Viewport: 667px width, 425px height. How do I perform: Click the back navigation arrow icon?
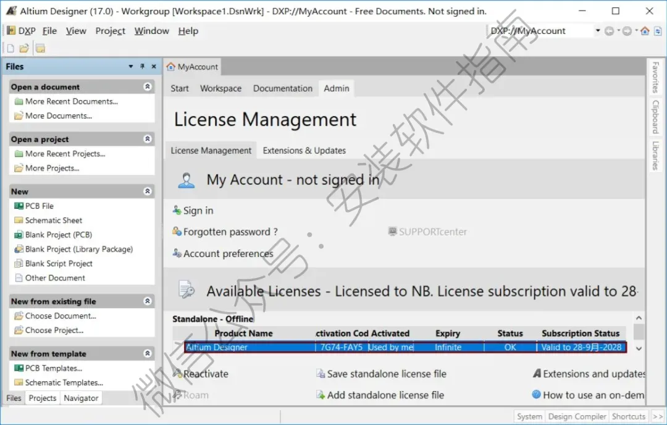coord(609,31)
